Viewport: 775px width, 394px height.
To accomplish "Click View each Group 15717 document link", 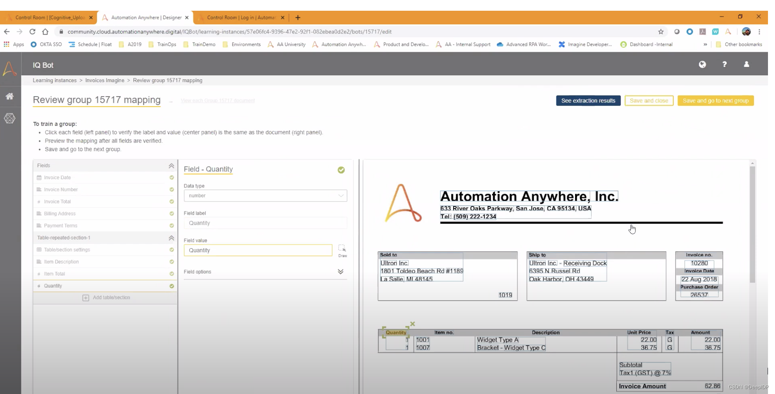I will click(x=218, y=101).
